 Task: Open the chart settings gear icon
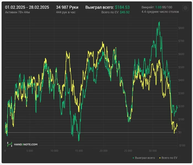[185, 8]
